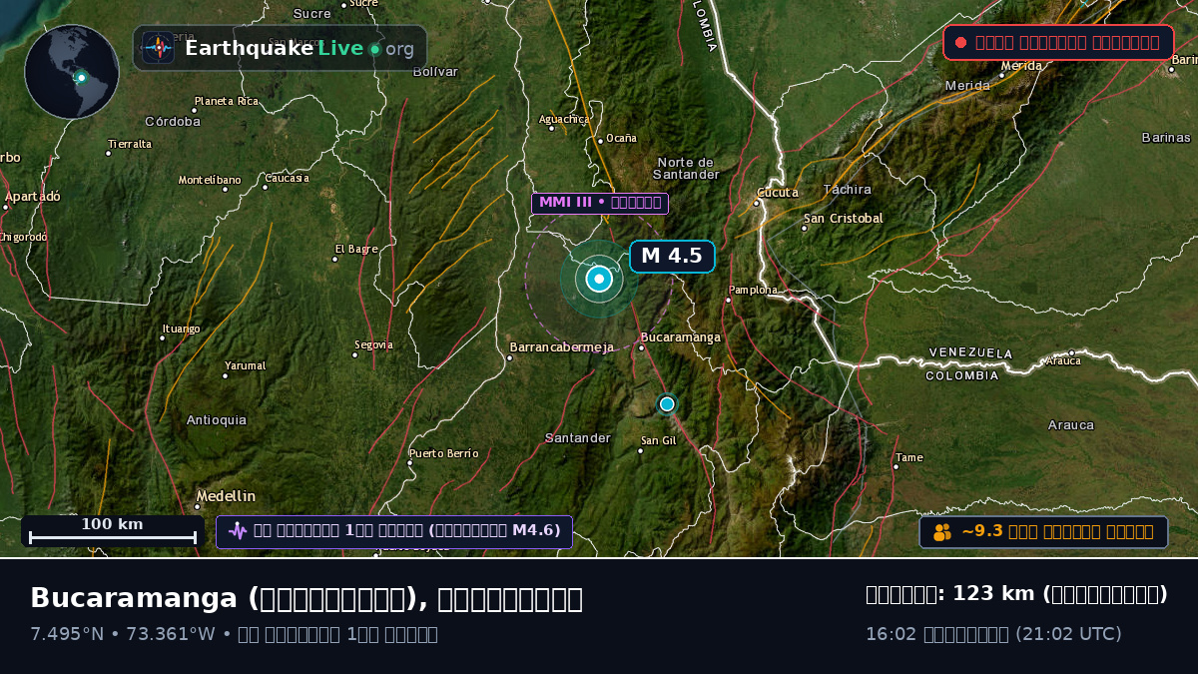1198x674 pixels.
Task: Select the Cúcuta city label
Action: [778, 193]
